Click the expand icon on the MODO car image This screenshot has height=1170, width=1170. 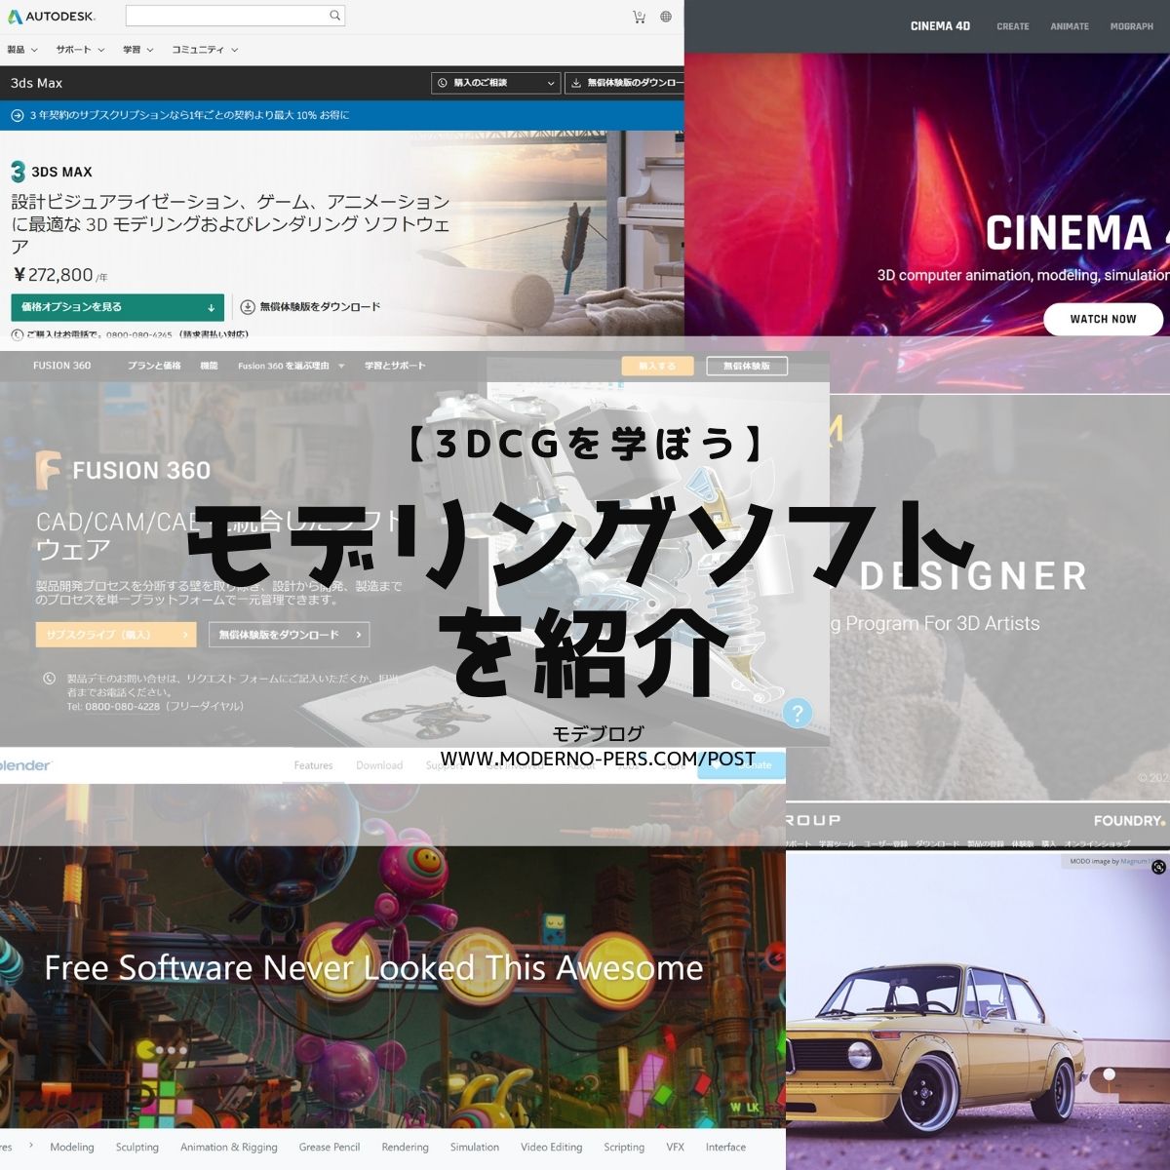(x=1158, y=867)
